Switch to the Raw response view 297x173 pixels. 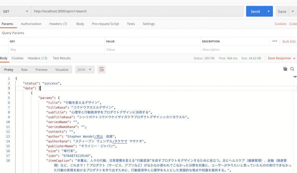coord(24,69)
